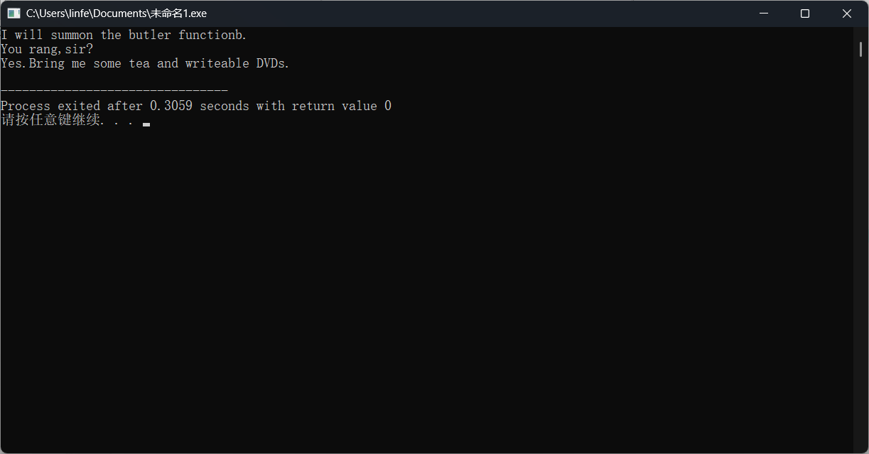Click the vertical scrollbar thumb

[860, 48]
